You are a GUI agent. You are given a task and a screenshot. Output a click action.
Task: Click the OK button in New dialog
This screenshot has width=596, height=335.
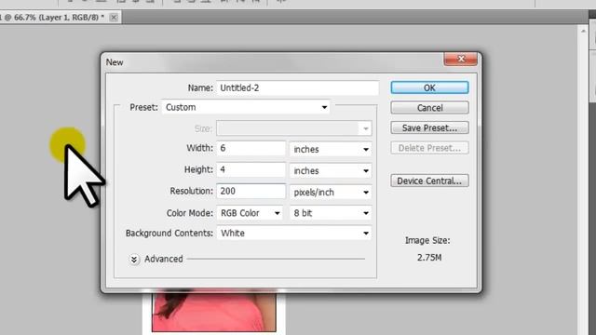[x=429, y=87]
